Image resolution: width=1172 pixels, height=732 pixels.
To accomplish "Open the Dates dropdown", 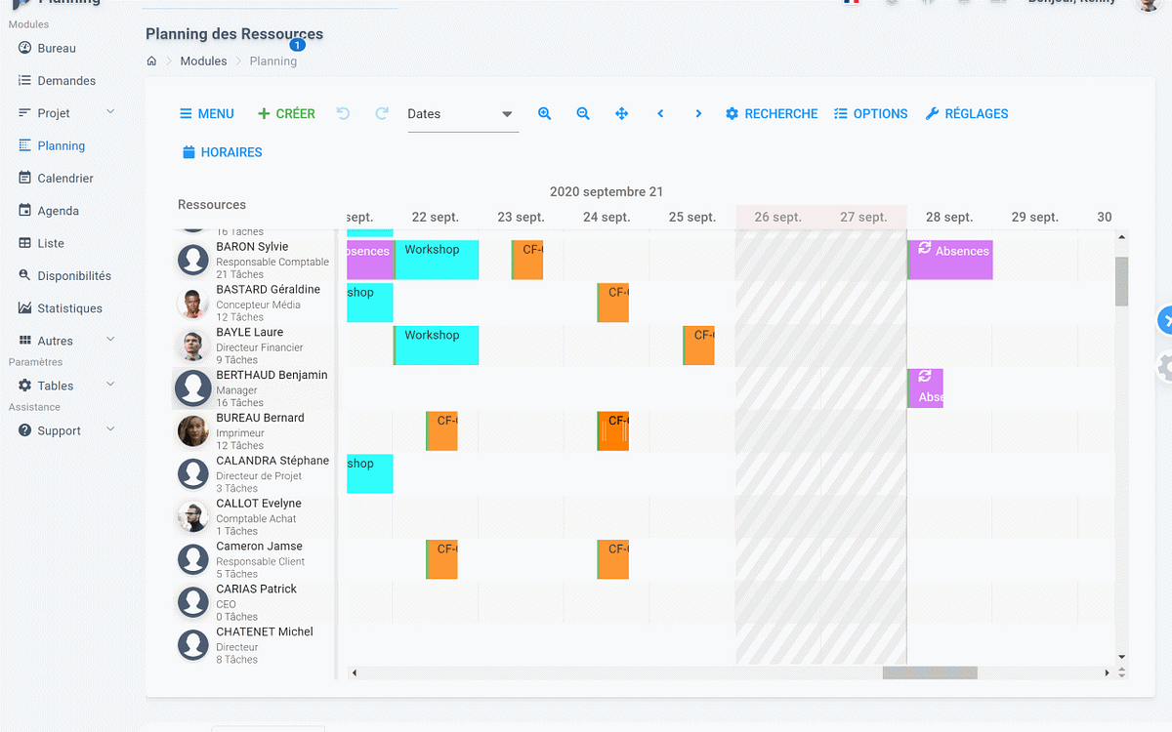I will 461,114.
